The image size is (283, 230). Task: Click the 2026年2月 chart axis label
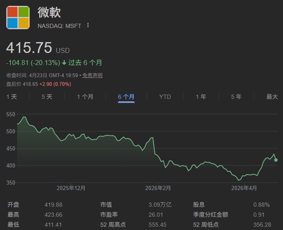pyautogui.click(x=158, y=187)
